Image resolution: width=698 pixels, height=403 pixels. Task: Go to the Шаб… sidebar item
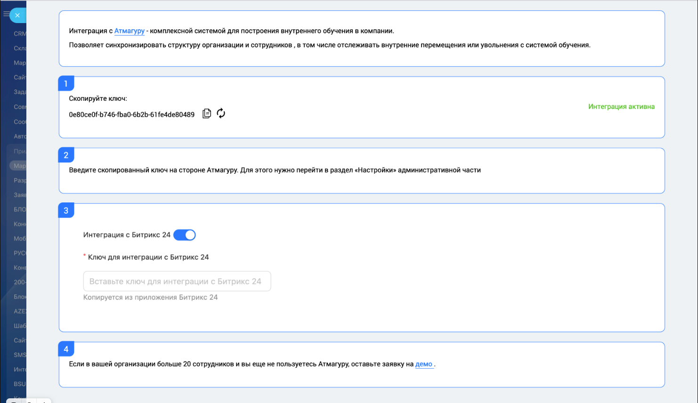coord(20,326)
